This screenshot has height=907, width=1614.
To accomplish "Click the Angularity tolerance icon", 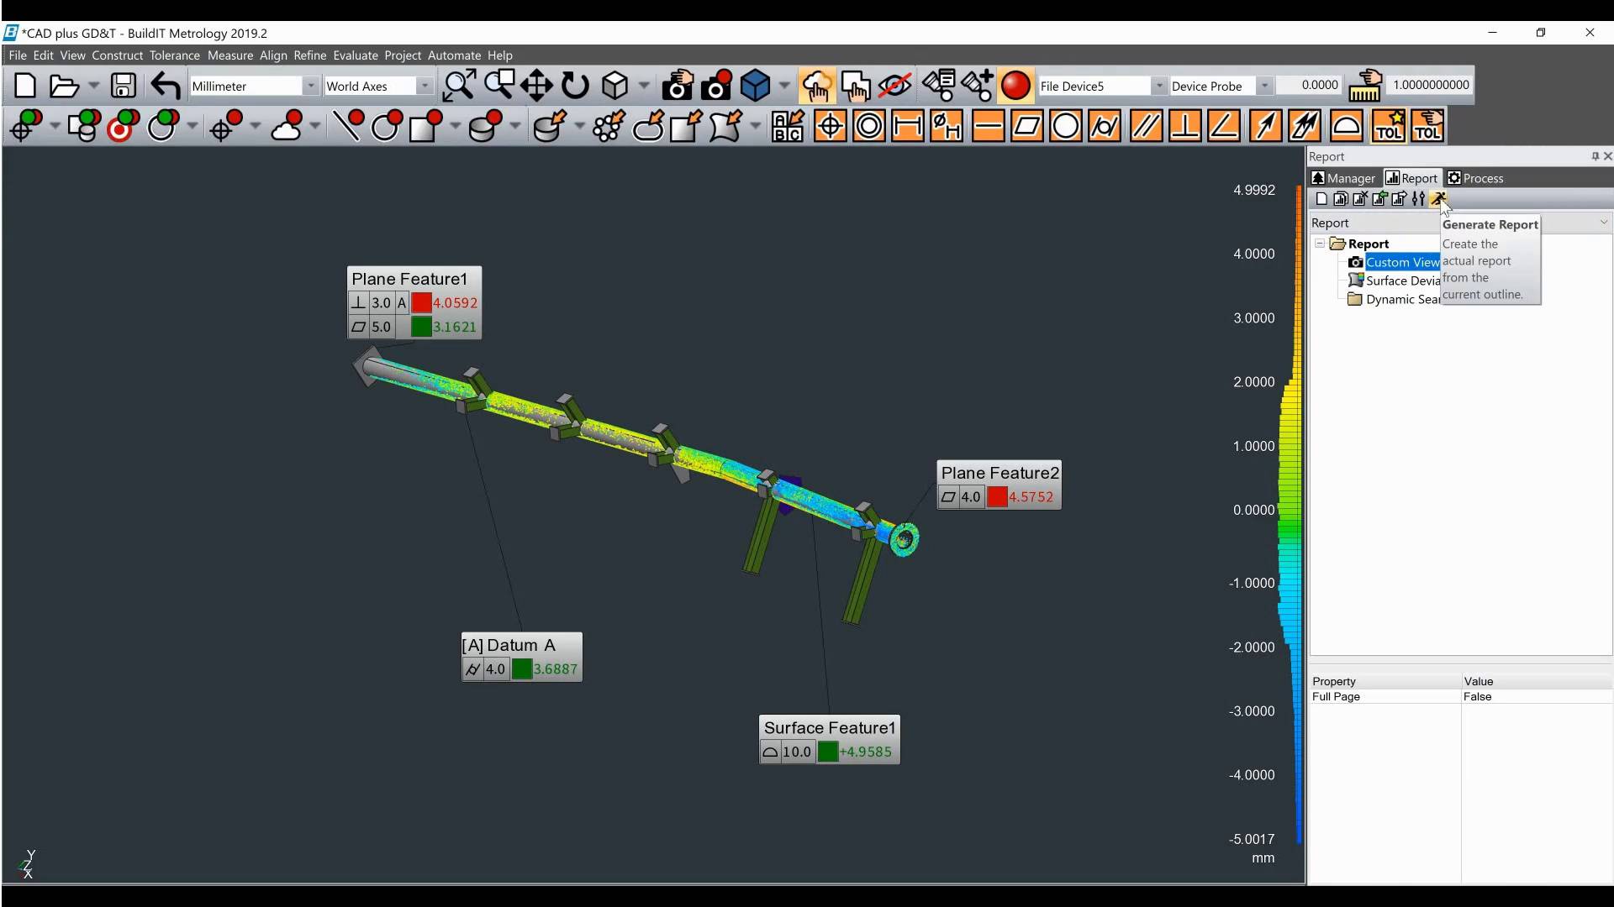I will 1224,127.
